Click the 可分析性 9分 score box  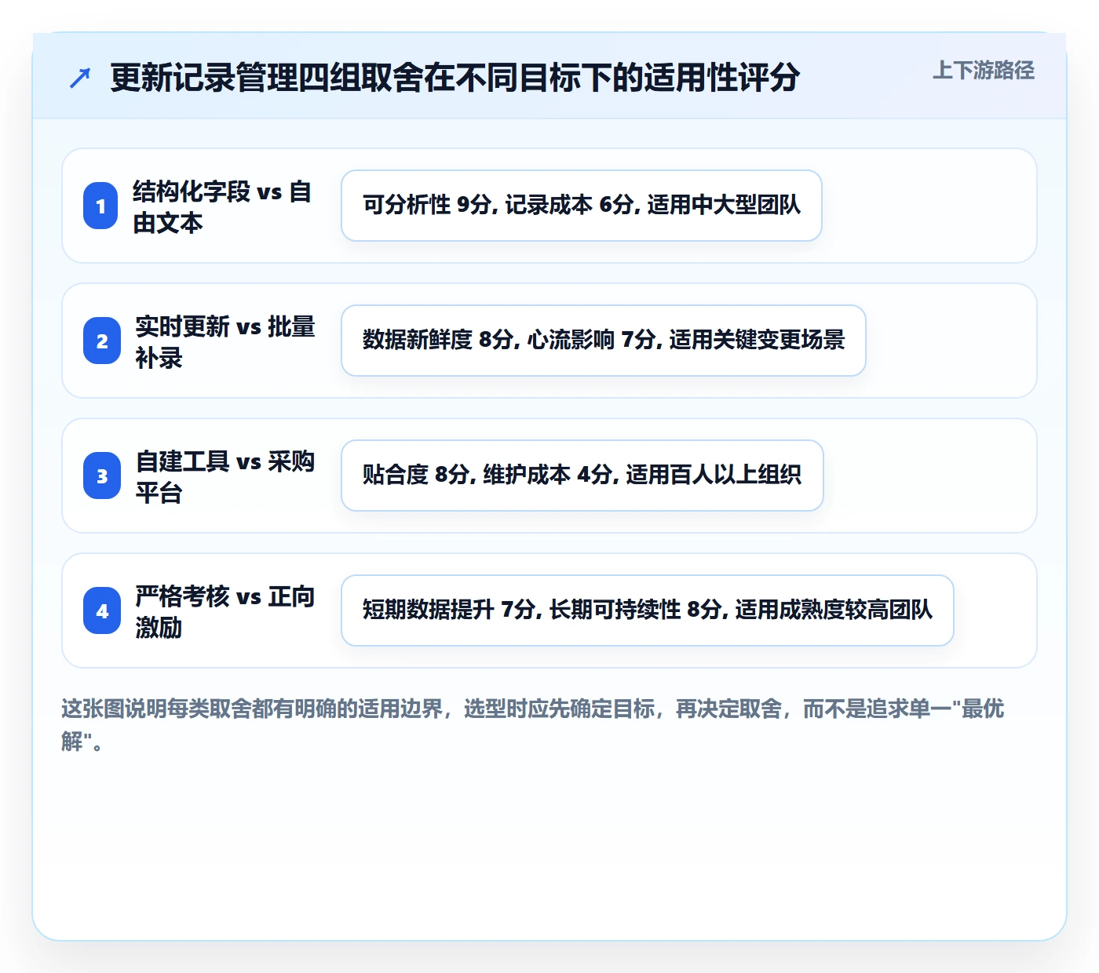[582, 206]
